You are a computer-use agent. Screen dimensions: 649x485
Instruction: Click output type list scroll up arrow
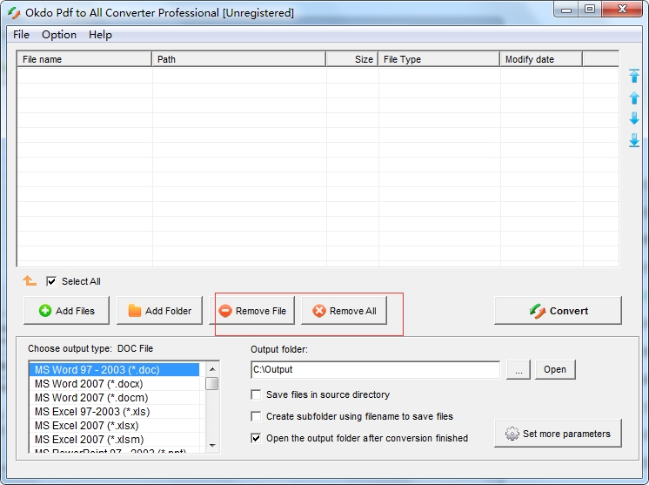click(x=212, y=369)
